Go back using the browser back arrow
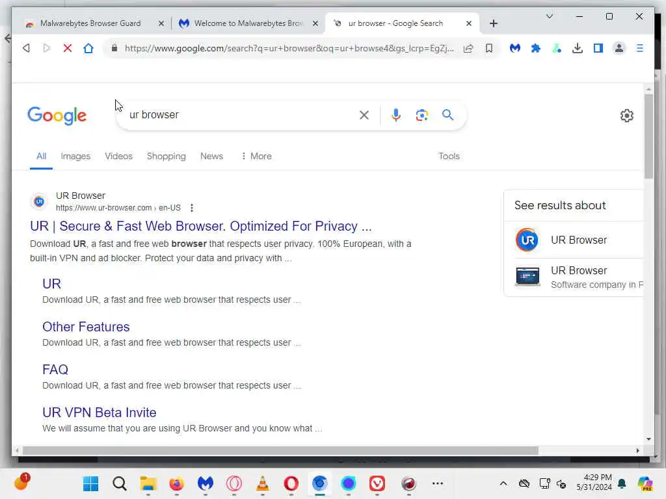Image resolution: width=666 pixels, height=499 pixels. [x=26, y=48]
